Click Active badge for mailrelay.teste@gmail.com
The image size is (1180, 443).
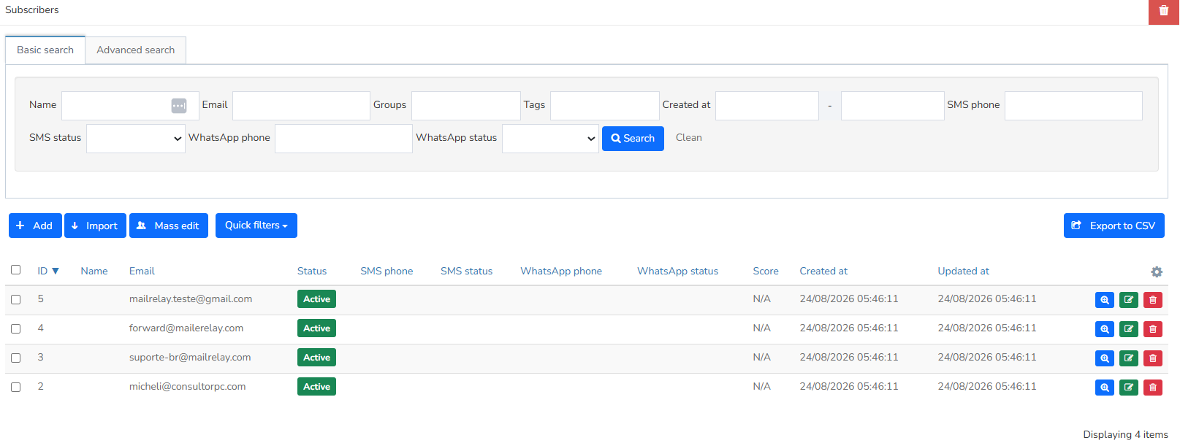click(x=316, y=299)
